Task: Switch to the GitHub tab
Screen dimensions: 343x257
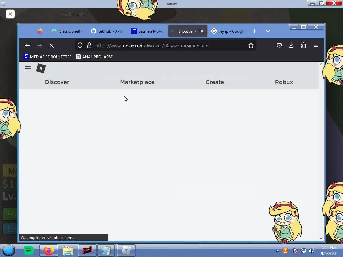Action: (x=107, y=31)
